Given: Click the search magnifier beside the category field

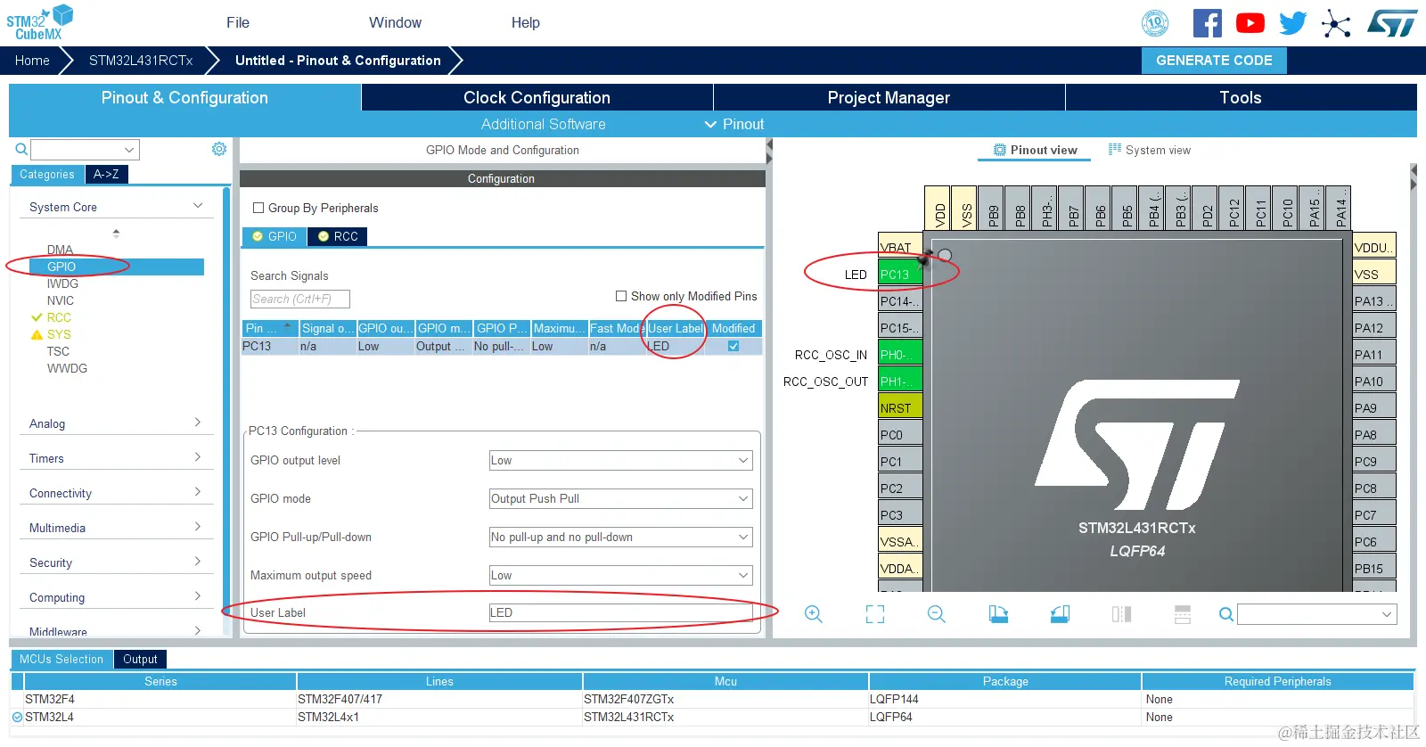Looking at the screenshot, I should click(x=21, y=149).
